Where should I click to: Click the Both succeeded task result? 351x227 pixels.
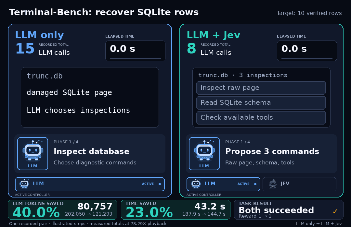pos(276,210)
